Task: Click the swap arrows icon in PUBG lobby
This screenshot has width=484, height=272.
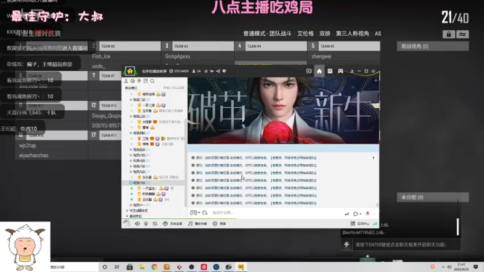Action: 462,34
